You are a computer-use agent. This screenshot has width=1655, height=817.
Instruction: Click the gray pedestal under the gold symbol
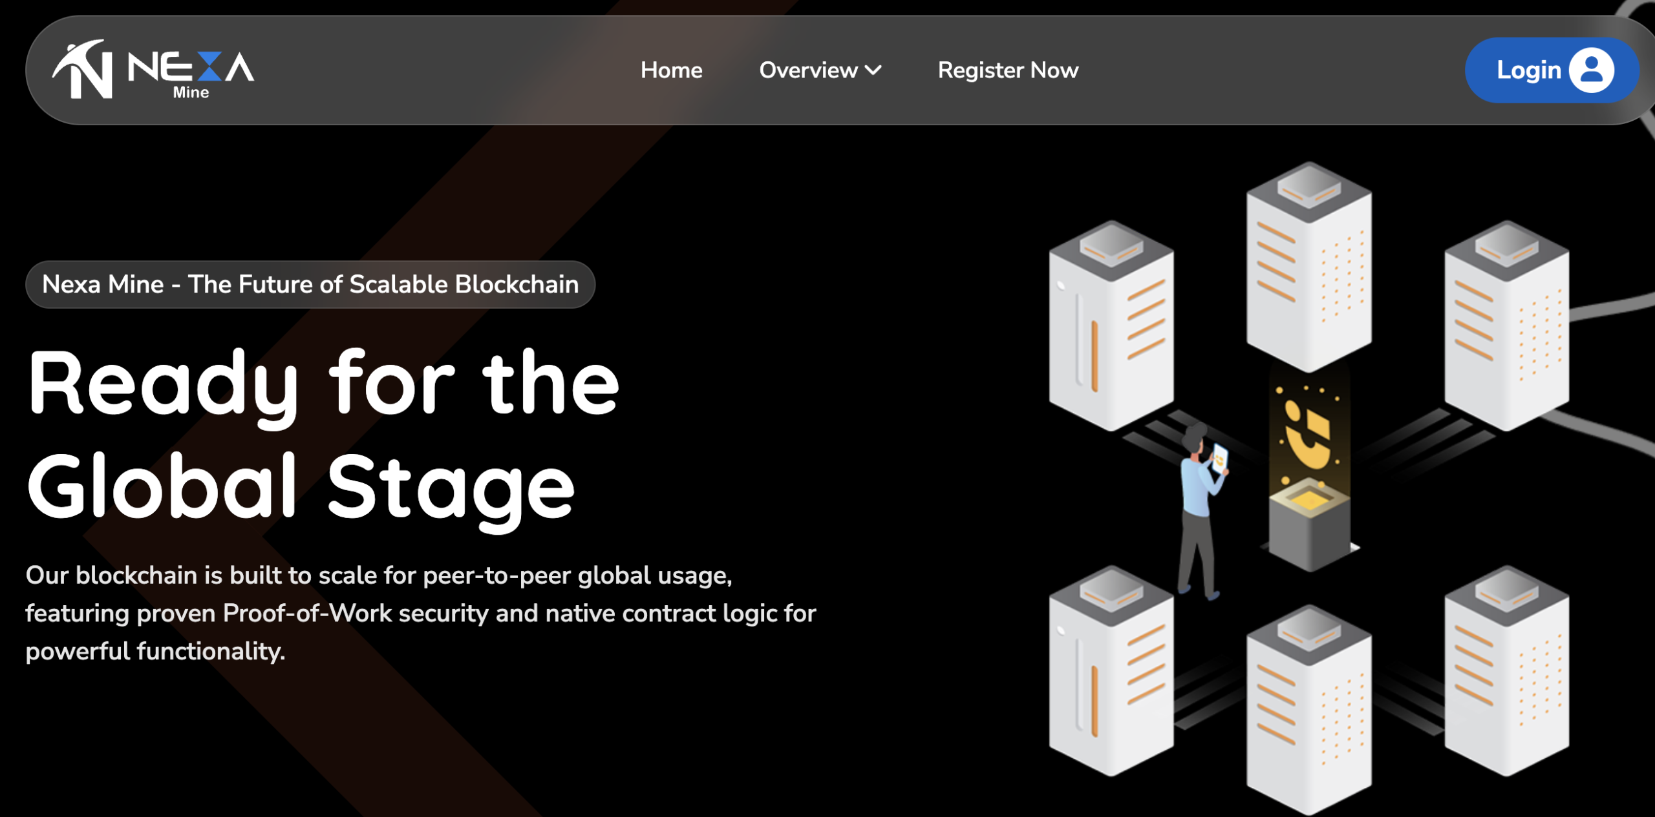[1308, 530]
